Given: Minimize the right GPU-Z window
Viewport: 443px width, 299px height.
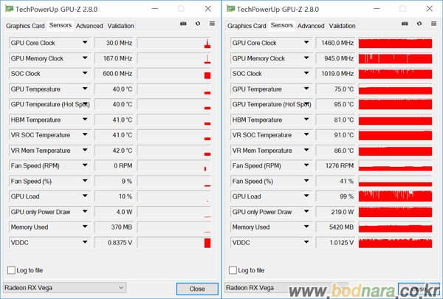Looking at the screenshot, I should [377, 9].
